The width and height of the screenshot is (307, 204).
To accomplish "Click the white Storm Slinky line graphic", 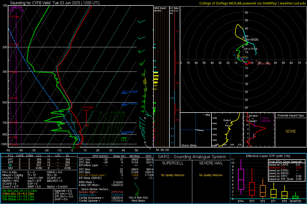I will [x=200, y=130].
